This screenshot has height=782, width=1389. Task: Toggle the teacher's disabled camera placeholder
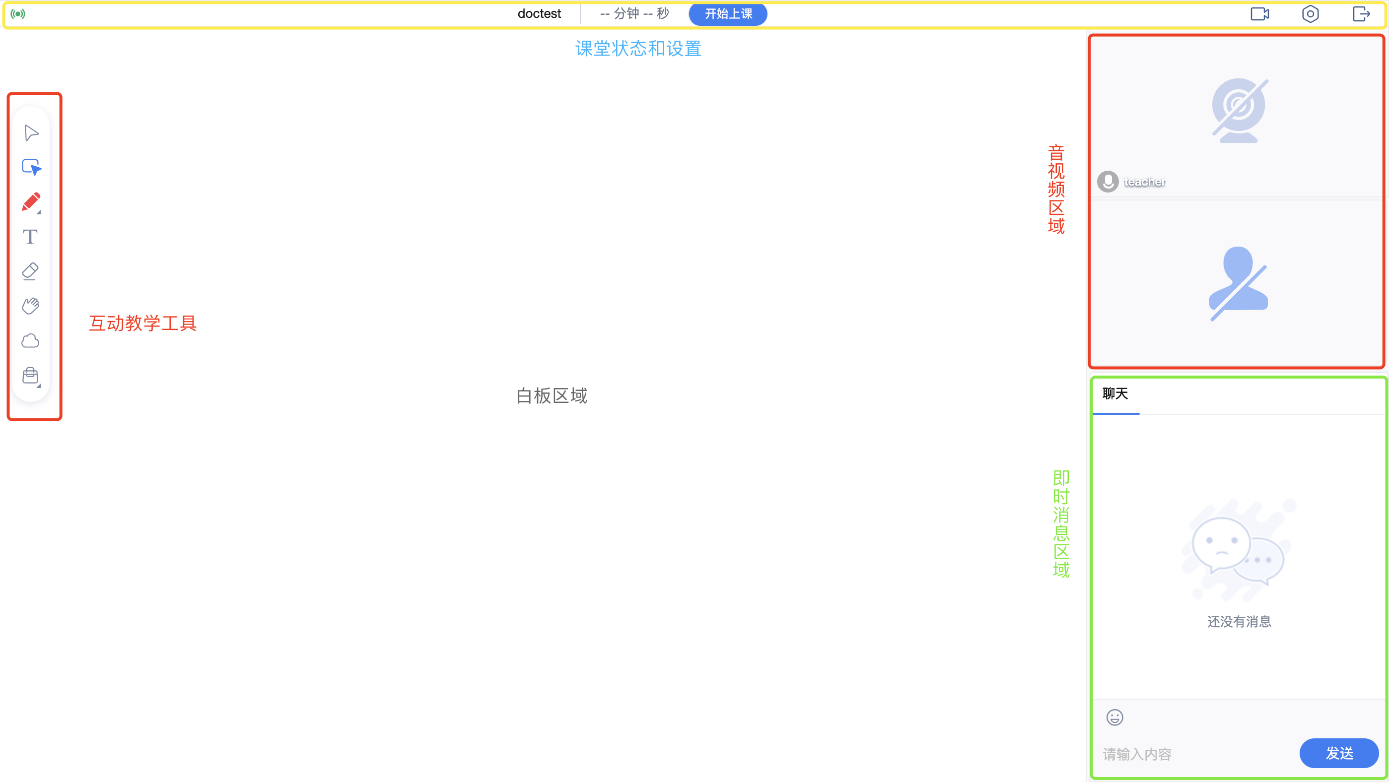(x=1239, y=111)
